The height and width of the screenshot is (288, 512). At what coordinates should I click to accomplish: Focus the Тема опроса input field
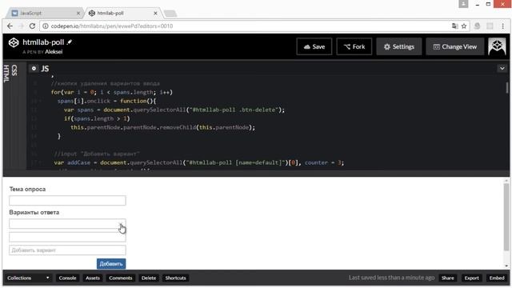(x=67, y=201)
